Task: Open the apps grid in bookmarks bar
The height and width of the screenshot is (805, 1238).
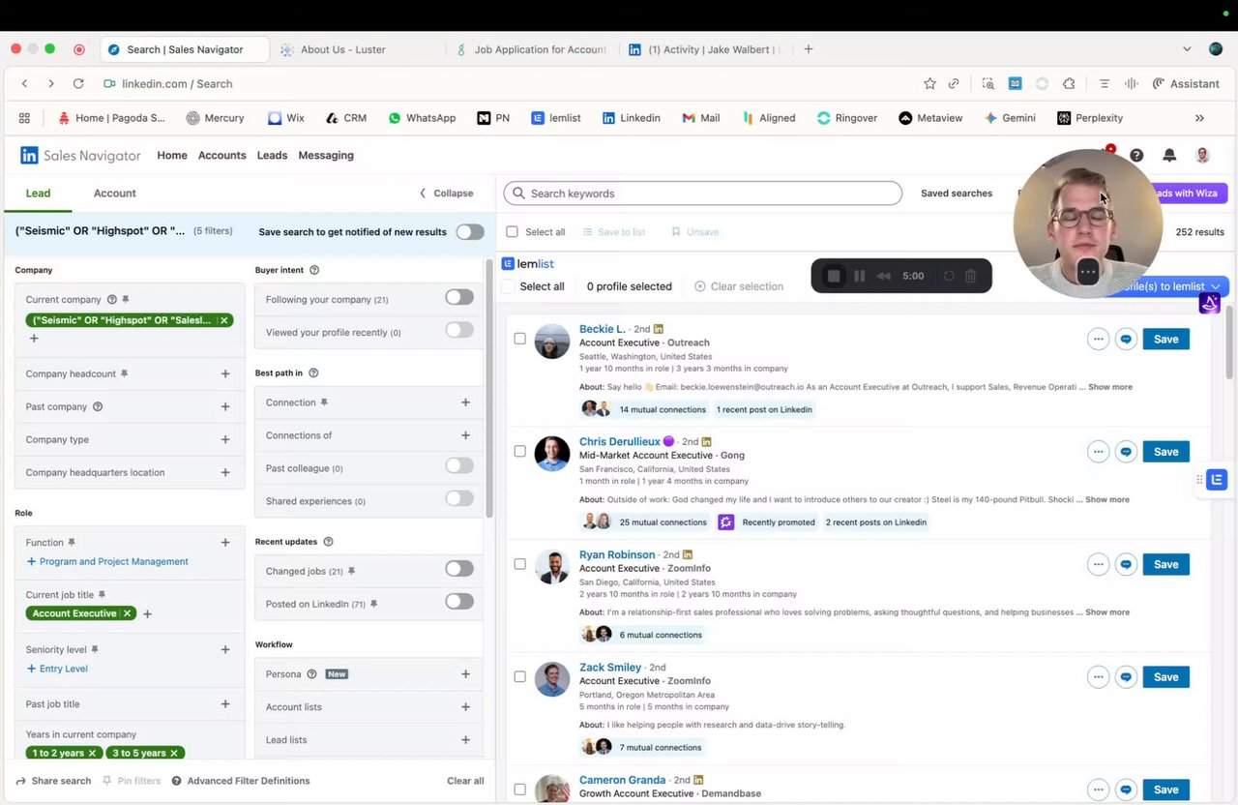Action: point(24,118)
